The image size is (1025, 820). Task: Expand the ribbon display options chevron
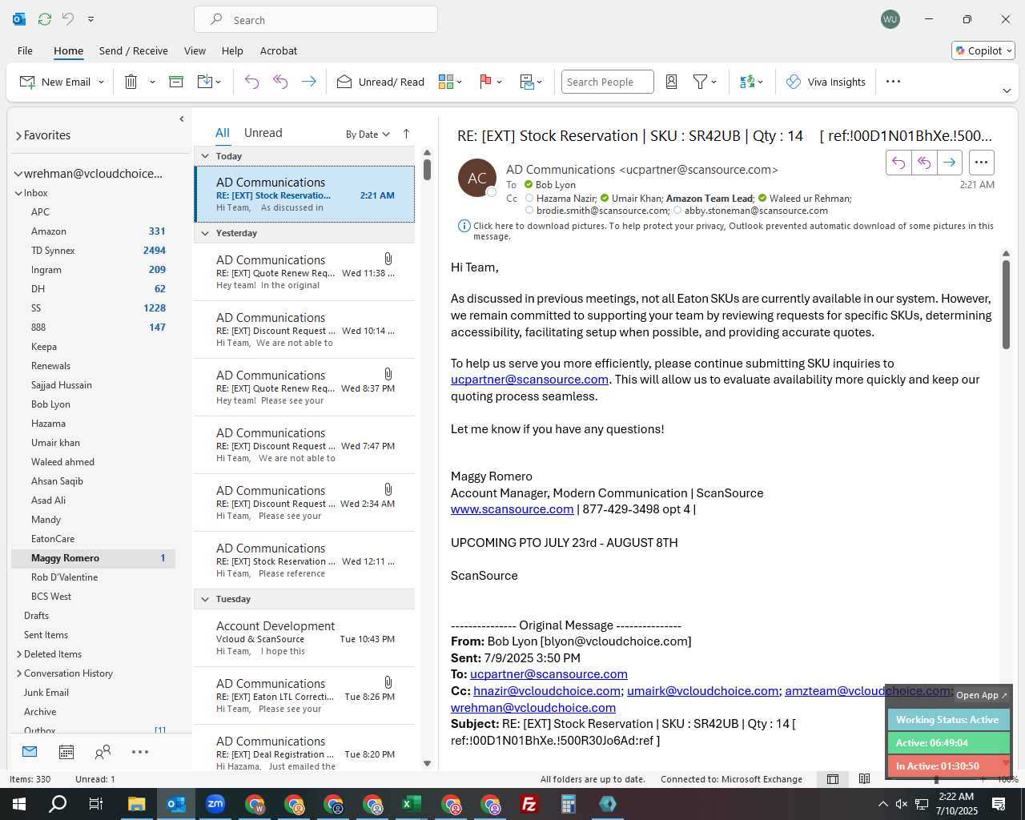(x=1007, y=90)
